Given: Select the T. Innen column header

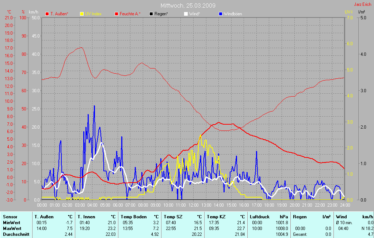Looking at the screenshot, I should coord(87,217).
